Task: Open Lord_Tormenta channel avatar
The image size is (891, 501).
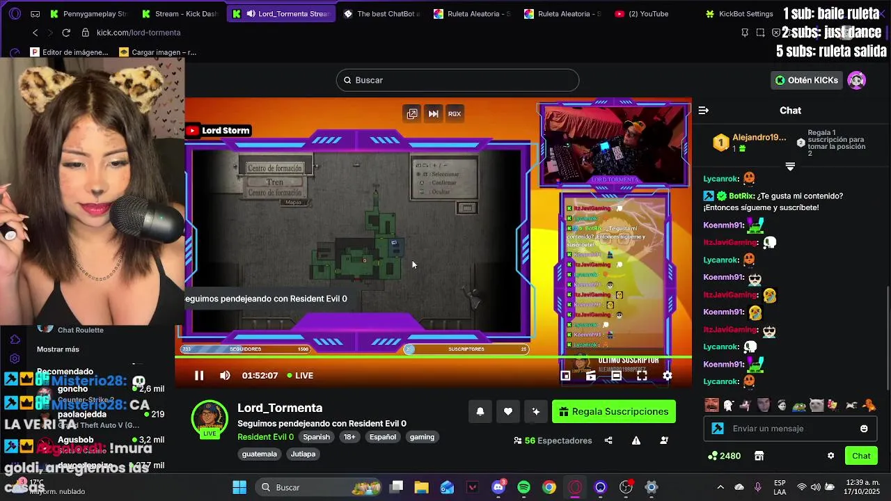Action: click(x=210, y=419)
